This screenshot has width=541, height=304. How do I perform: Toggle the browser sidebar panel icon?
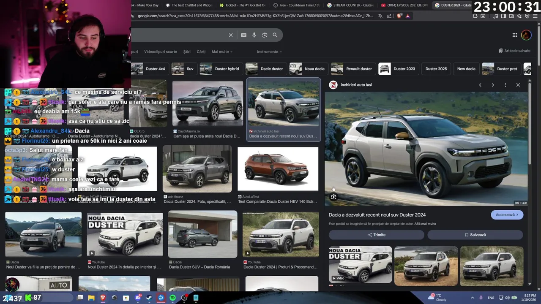click(x=503, y=16)
